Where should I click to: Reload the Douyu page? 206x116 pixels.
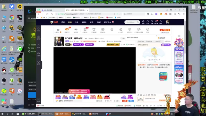(47, 14)
